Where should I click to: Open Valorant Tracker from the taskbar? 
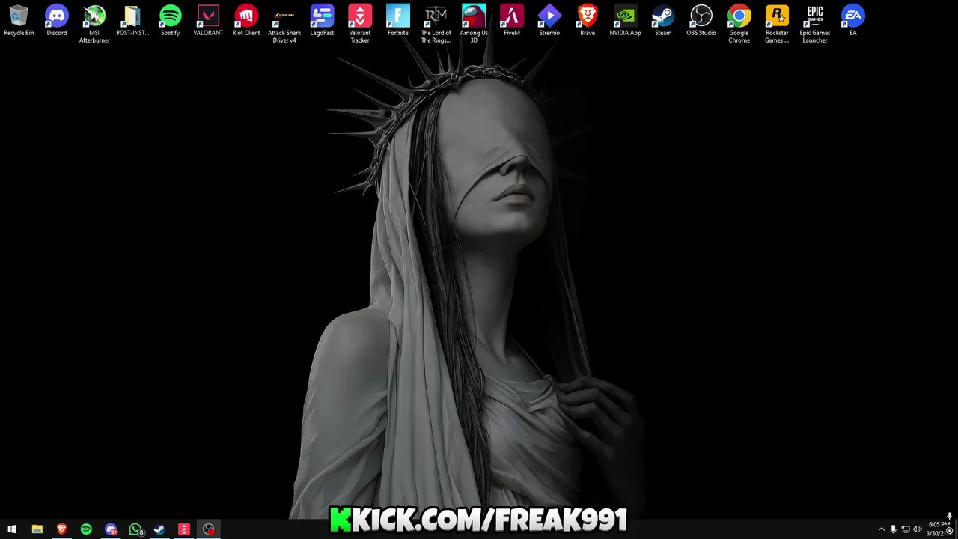click(184, 529)
